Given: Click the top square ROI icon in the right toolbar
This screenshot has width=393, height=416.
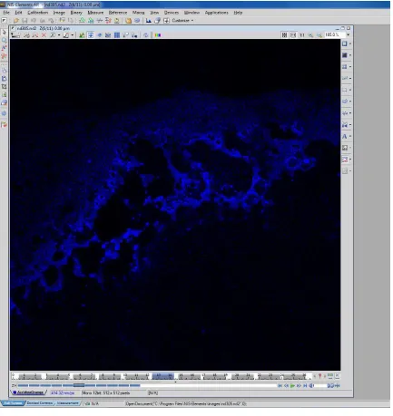Looking at the screenshot, I should (344, 44).
